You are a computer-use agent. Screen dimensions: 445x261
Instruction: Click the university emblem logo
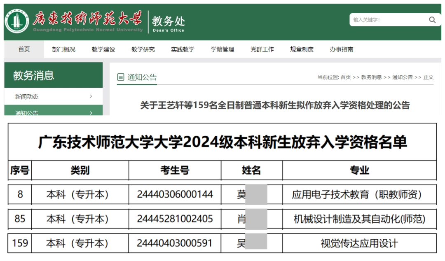[x=17, y=21]
